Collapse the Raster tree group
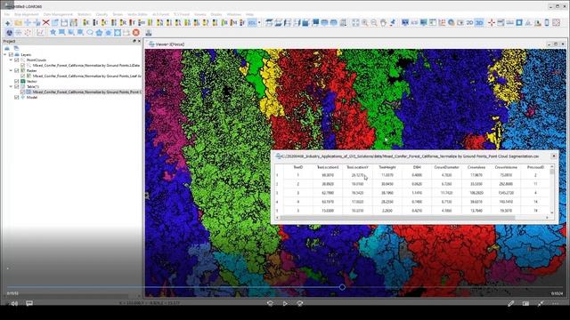Image resolution: width=570 pixels, height=320 pixels. click(x=11, y=71)
